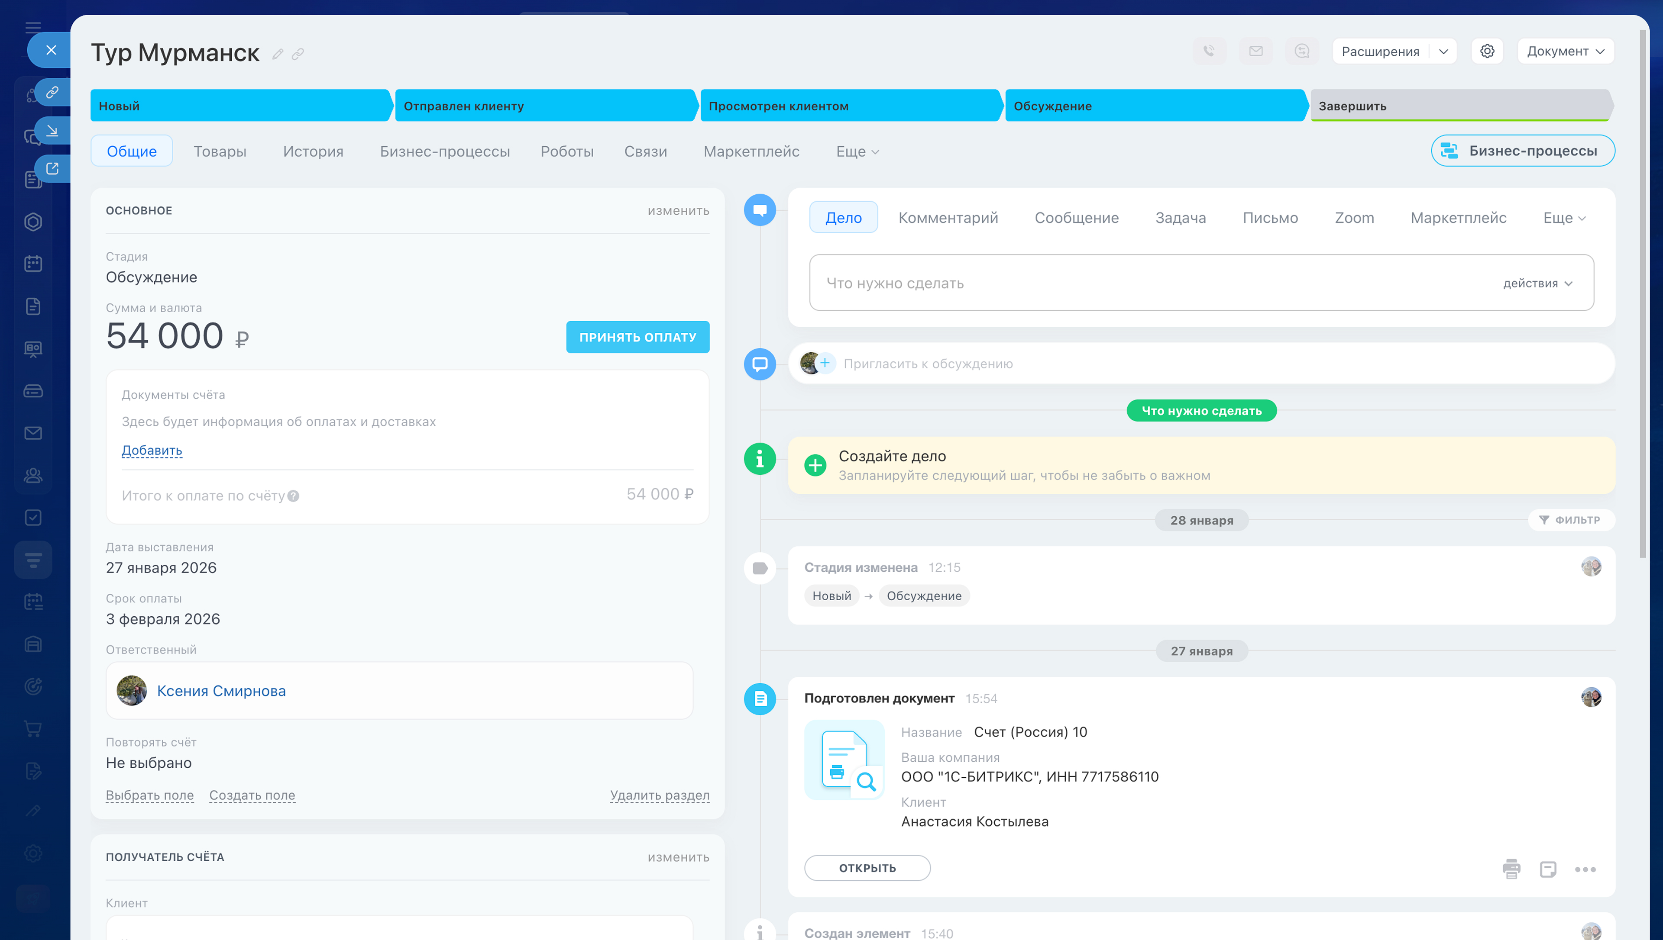Expand the Еще menu in main tabs
The image size is (1663, 940).
[x=857, y=151]
